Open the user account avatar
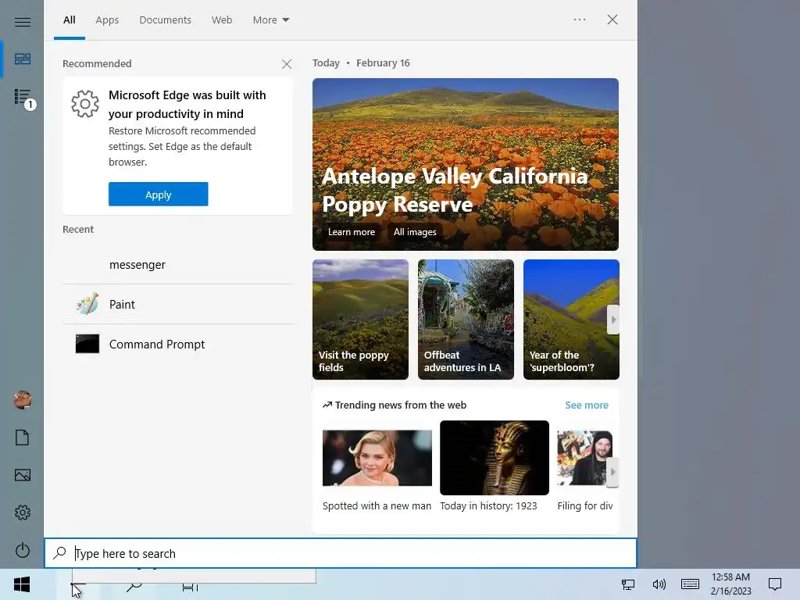This screenshot has height=600, width=800. click(x=23, y=400)
